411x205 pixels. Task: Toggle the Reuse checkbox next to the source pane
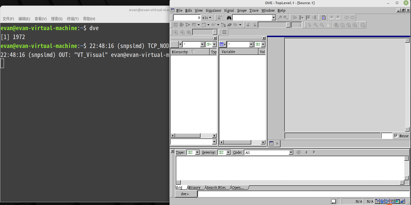tap(396, 136)
